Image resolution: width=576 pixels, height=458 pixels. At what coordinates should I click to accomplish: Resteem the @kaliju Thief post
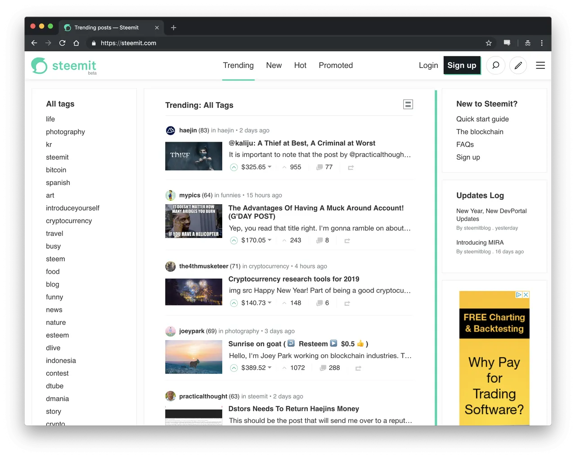pyautogui.click(x=351, y=168)
